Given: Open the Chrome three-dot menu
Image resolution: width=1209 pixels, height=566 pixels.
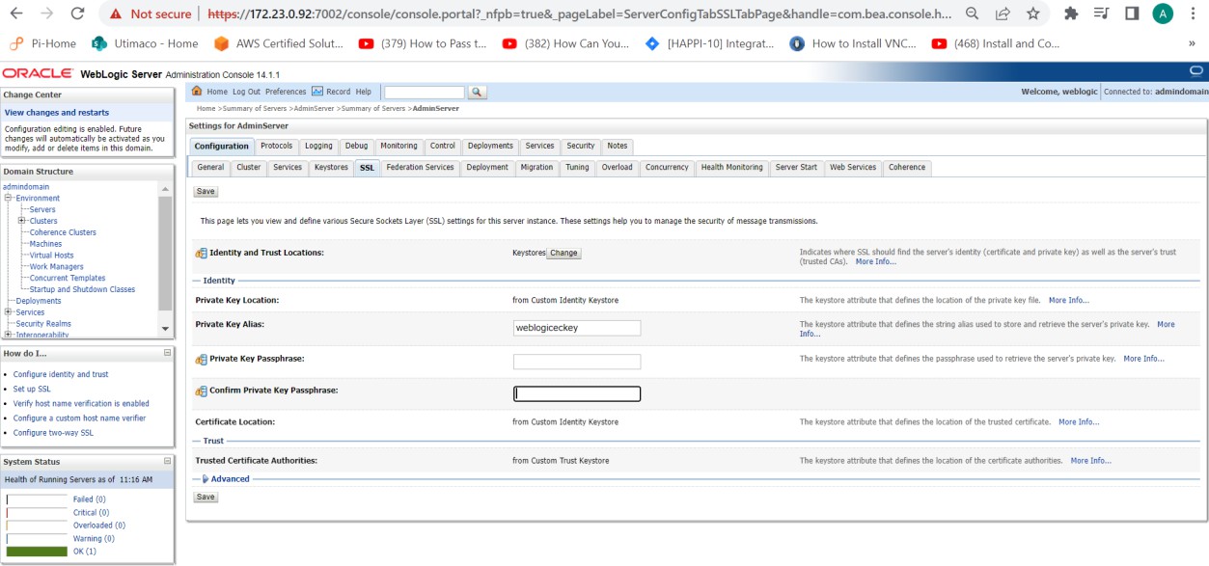Looking at the screenshot, I should (1194, 13).
